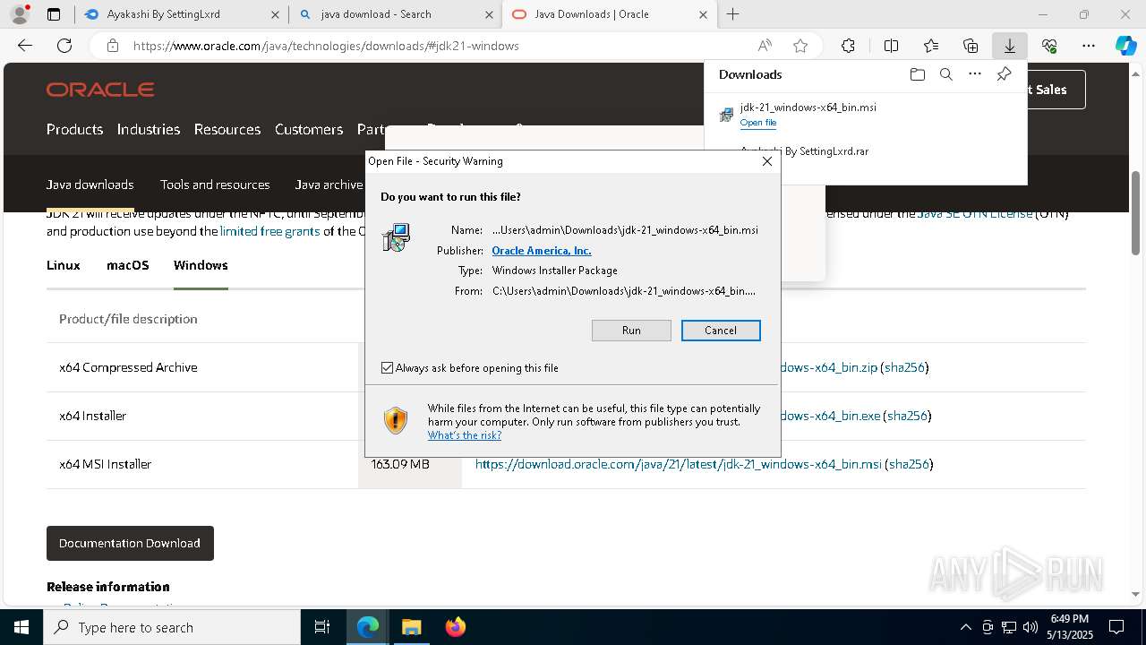Open a new browser tab

pos(732,14)
